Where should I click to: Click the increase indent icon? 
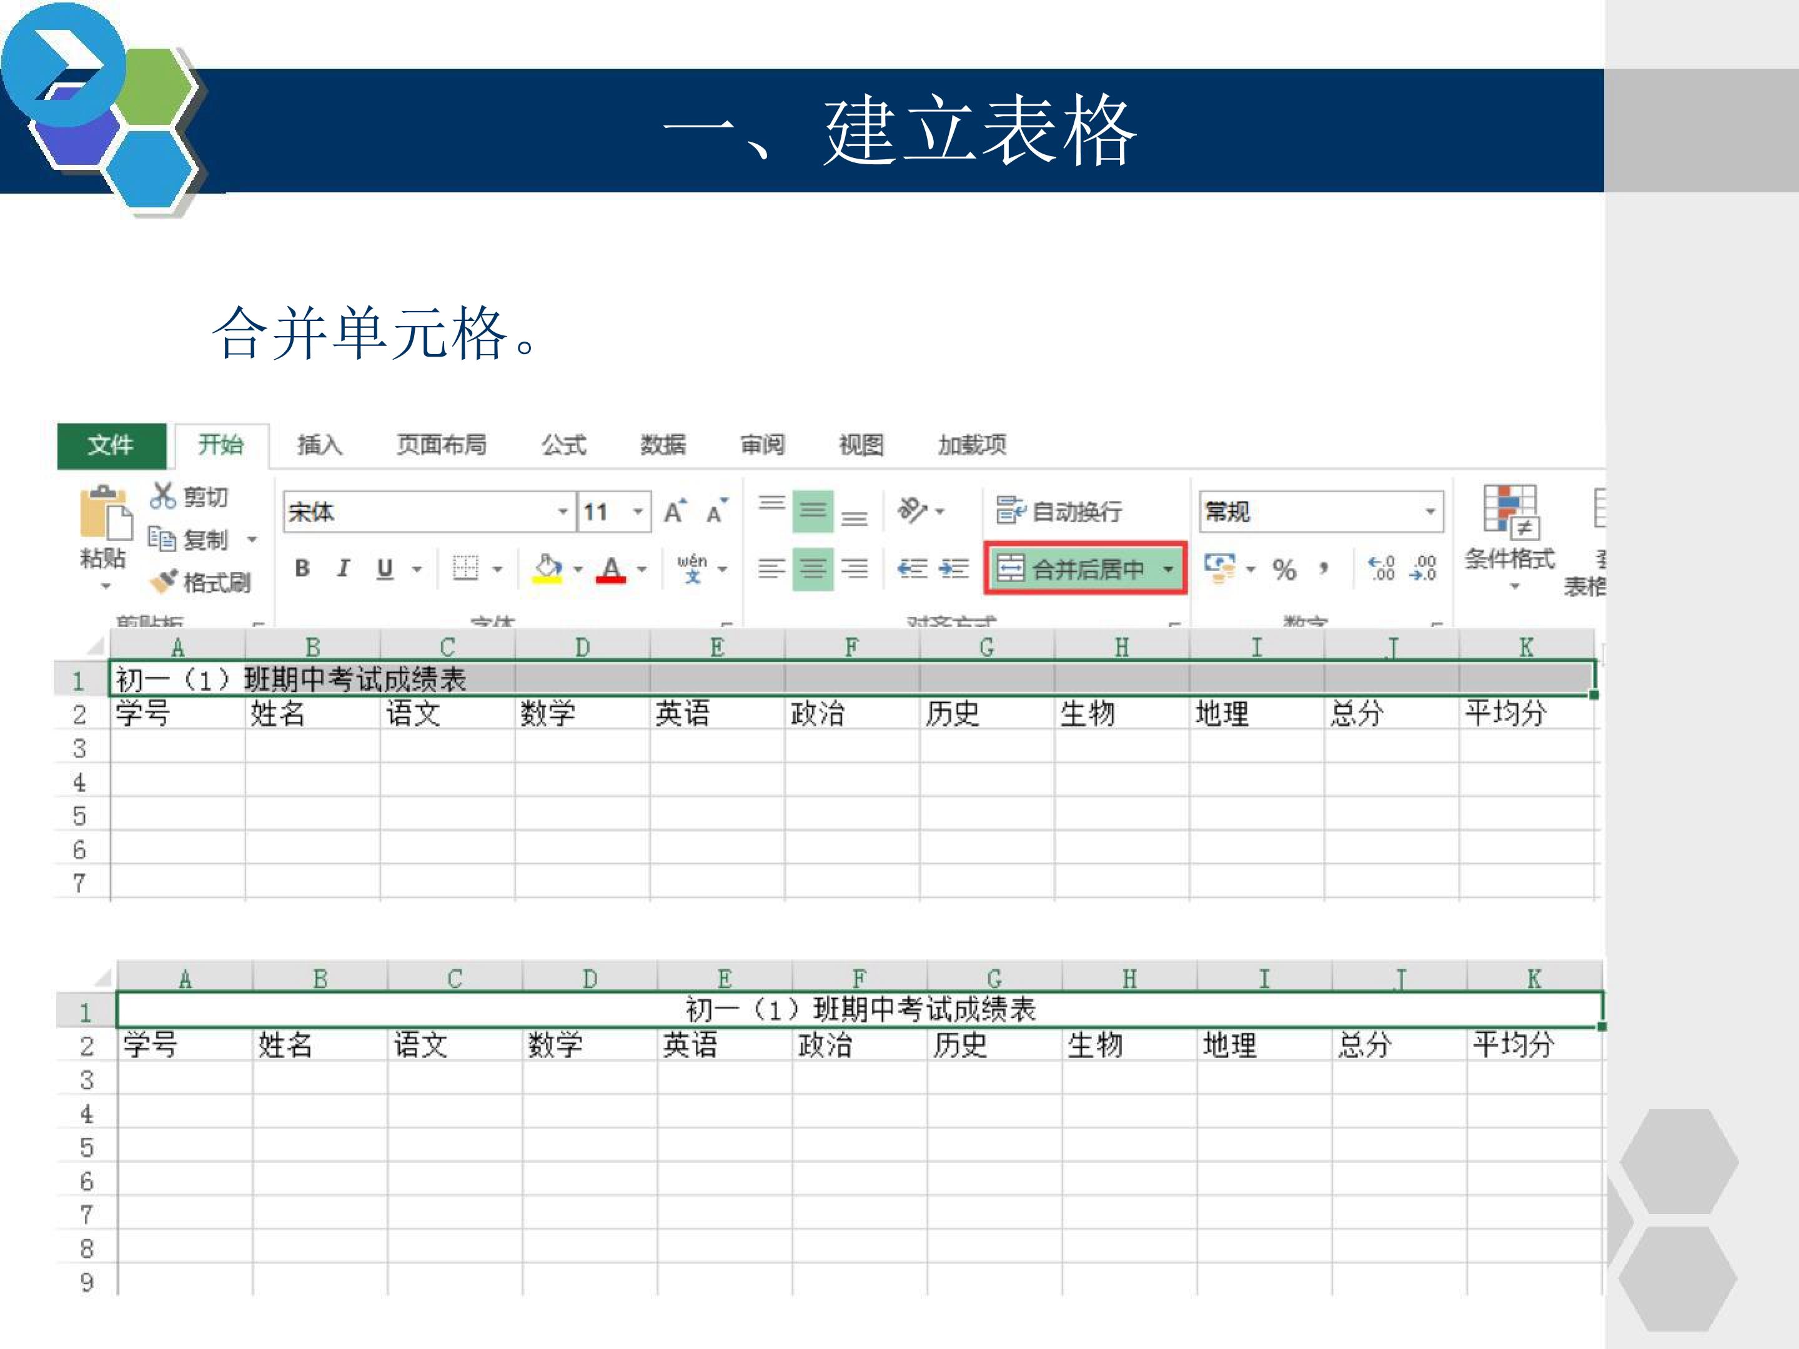click(x=953, y=568)
